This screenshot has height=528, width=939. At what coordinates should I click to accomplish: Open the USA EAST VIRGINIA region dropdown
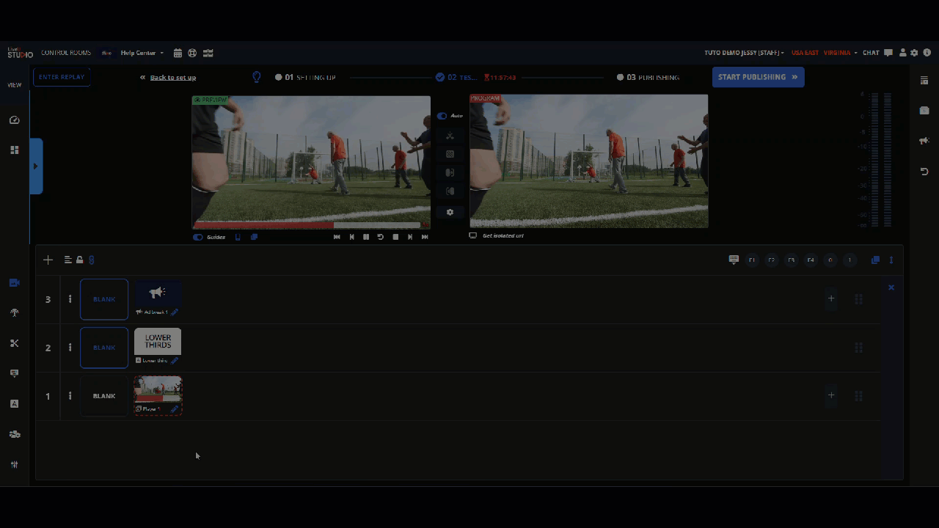click(x=824, y=53)
